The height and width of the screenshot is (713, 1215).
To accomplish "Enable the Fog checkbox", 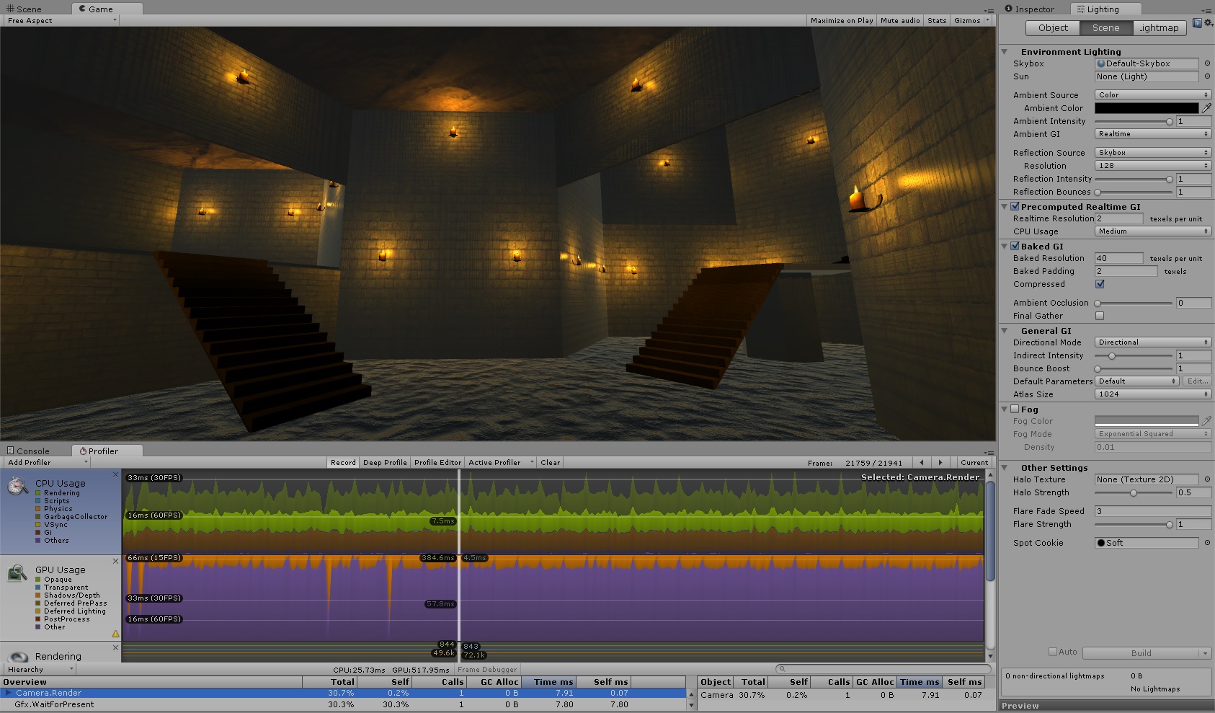I will [1015, 409].
